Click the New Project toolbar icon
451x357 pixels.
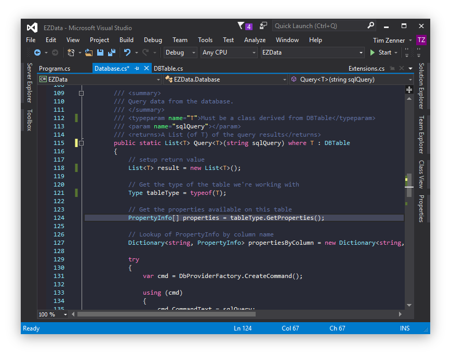(x=71, y=52)
